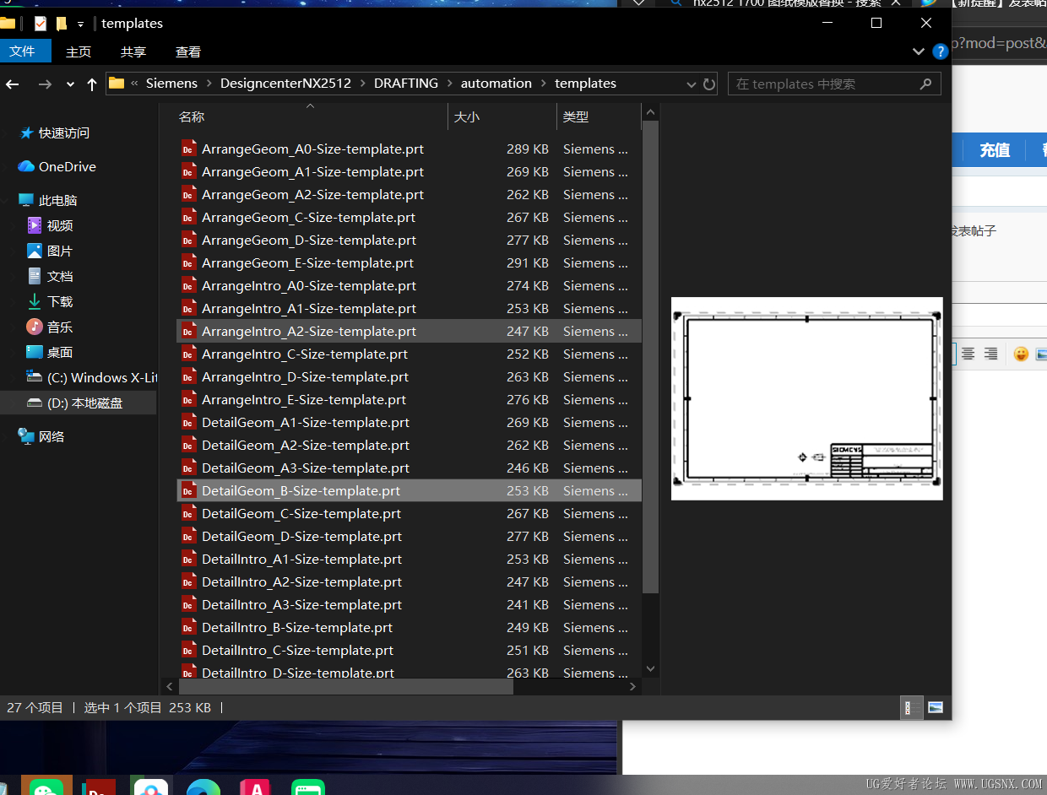Image resolution: width=1047 pixels, height=795 pixels.
Task: Open the recent locations dropdown arrow
Action: [70, 84]
